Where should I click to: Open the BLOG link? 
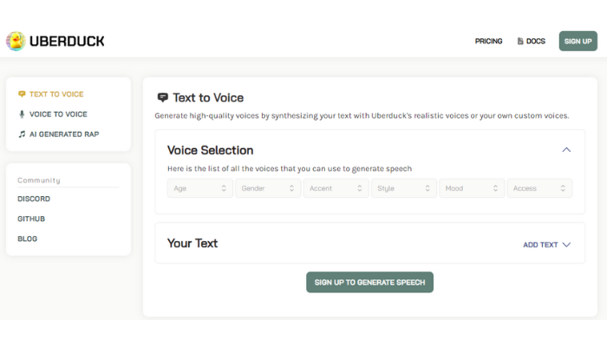pyautogui.click(x=28, y=239)
